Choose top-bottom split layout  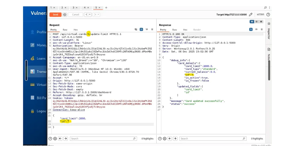coord(257,22)
